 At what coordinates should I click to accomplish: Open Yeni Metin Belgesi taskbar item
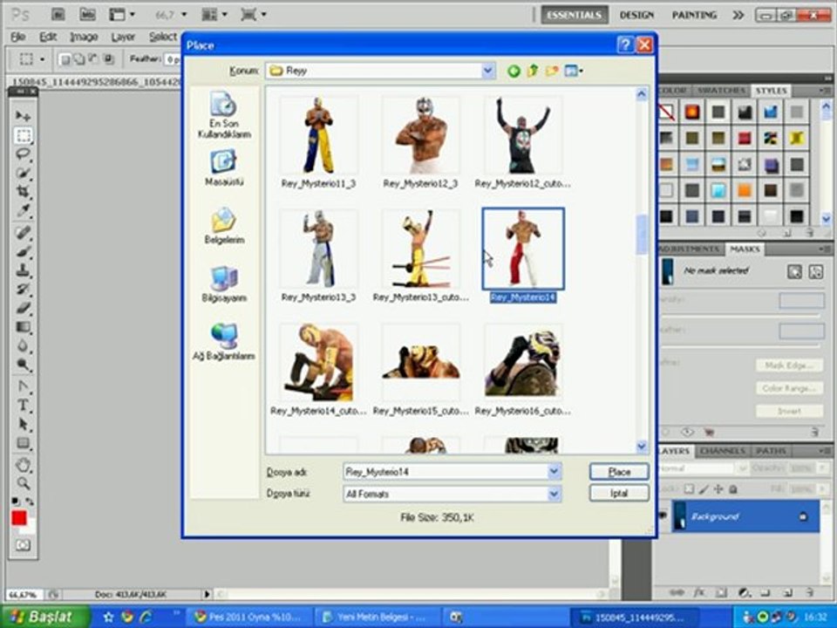[377, 618]
